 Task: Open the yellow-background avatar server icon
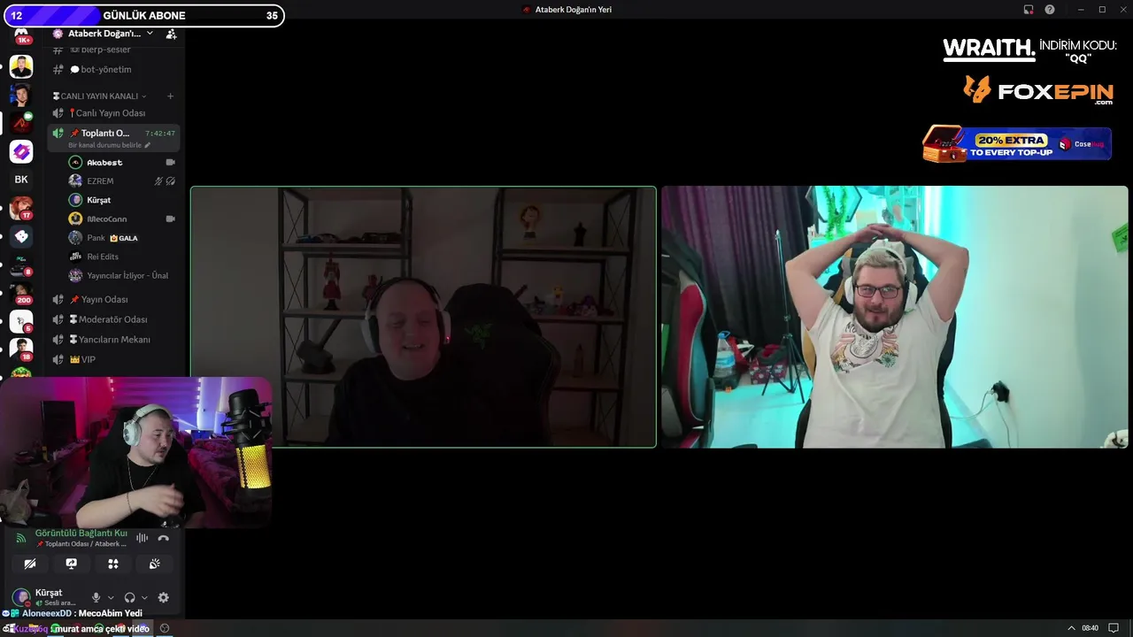[21, 66]
